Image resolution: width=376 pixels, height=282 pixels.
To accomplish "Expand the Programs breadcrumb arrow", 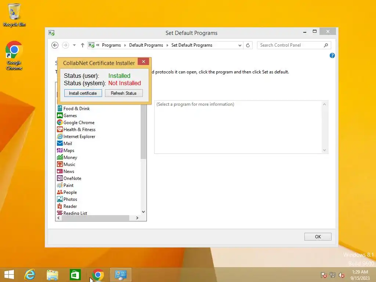I will (x=125, y=45).
